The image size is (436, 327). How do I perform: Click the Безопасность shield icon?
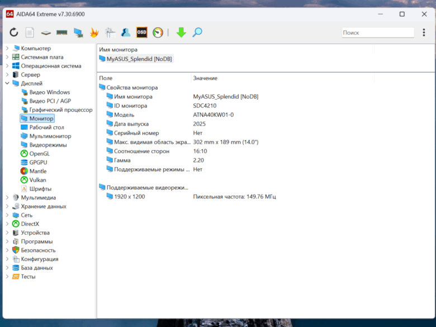point(16,250)
